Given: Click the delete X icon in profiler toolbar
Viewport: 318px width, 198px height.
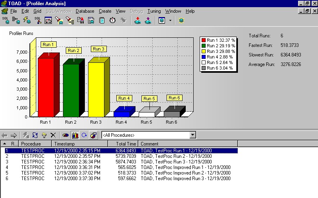Looking at the screenshot, I should (53, 135).
